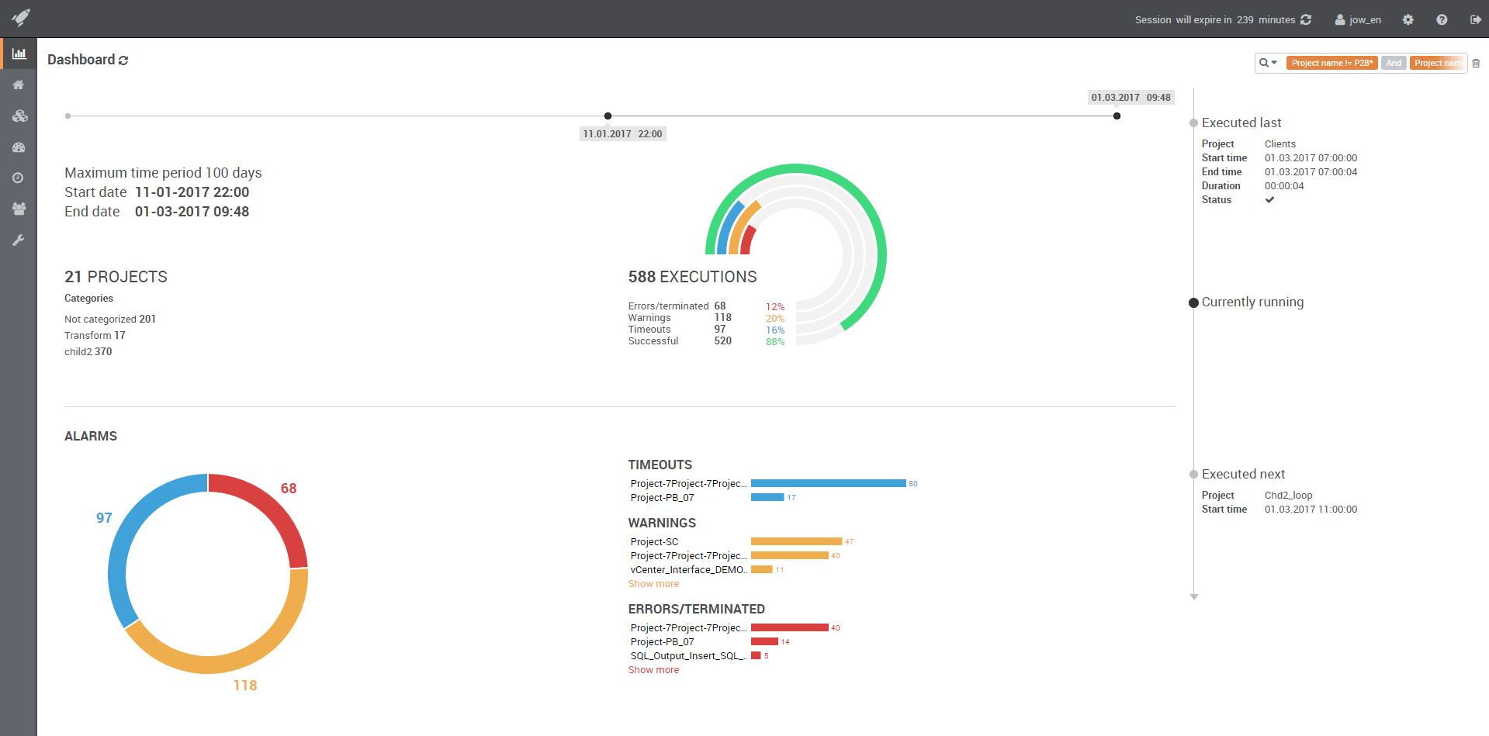Open the home page from sidebar

tap(19, 85)
